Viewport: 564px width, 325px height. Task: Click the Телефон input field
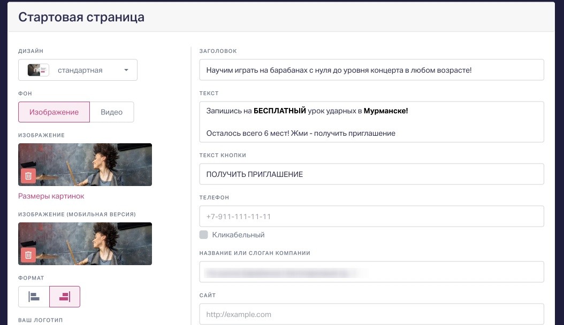pos(371,216)
